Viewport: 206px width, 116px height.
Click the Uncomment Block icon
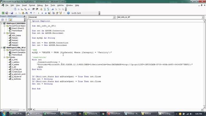tap(48, 9)
